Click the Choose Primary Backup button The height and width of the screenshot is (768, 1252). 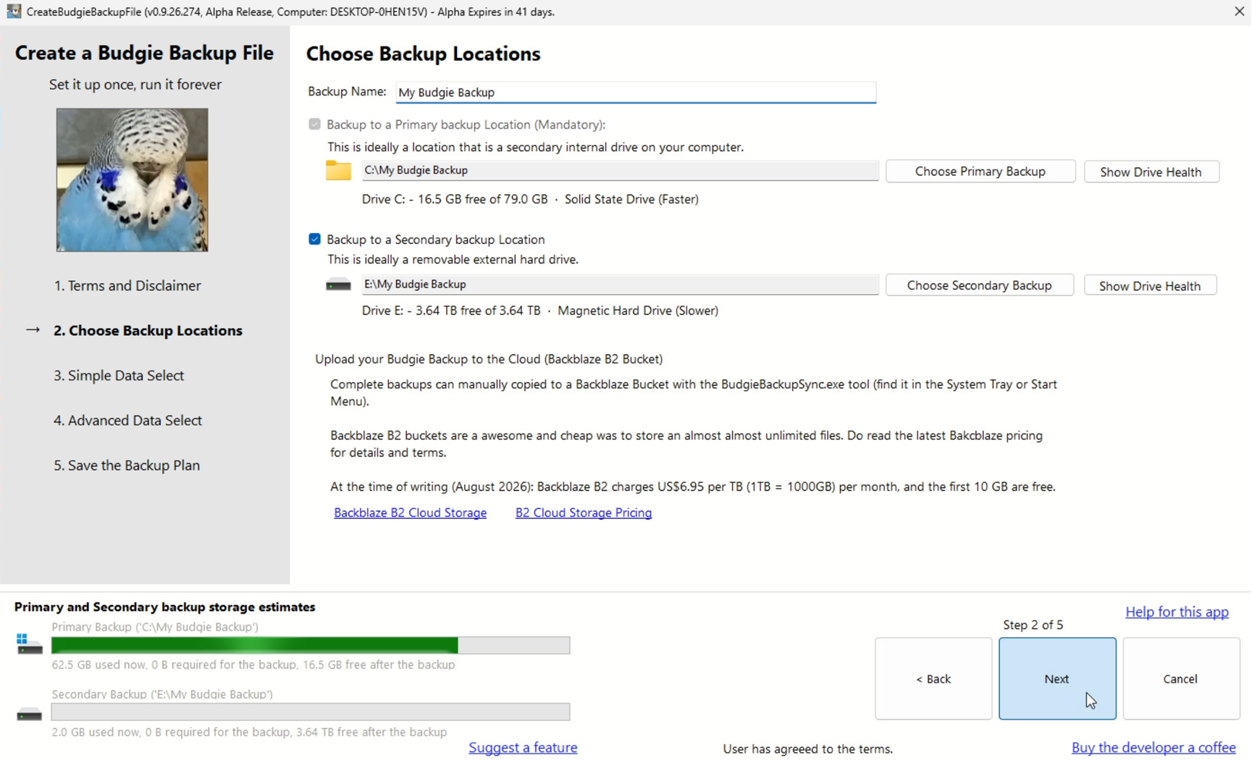click(980, 172)
